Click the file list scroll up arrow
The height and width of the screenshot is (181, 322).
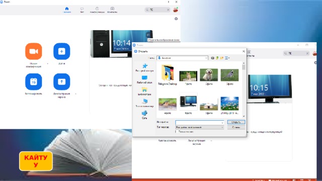coord(244,63)
